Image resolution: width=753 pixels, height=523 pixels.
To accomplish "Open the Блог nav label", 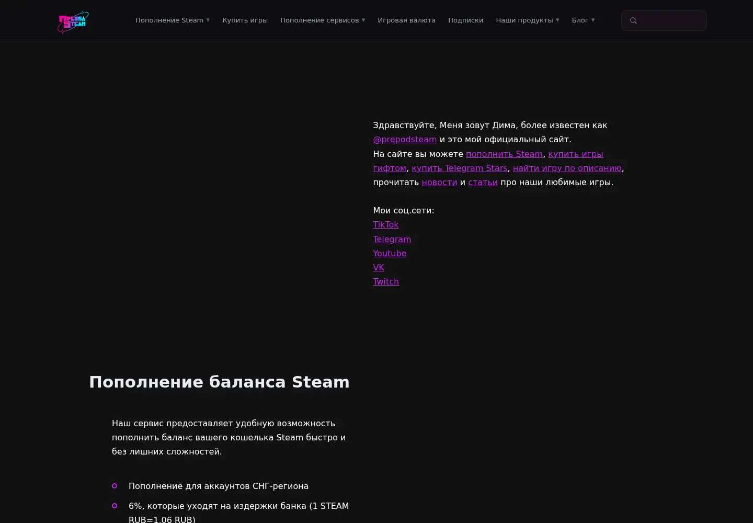I will pos(580,20).
